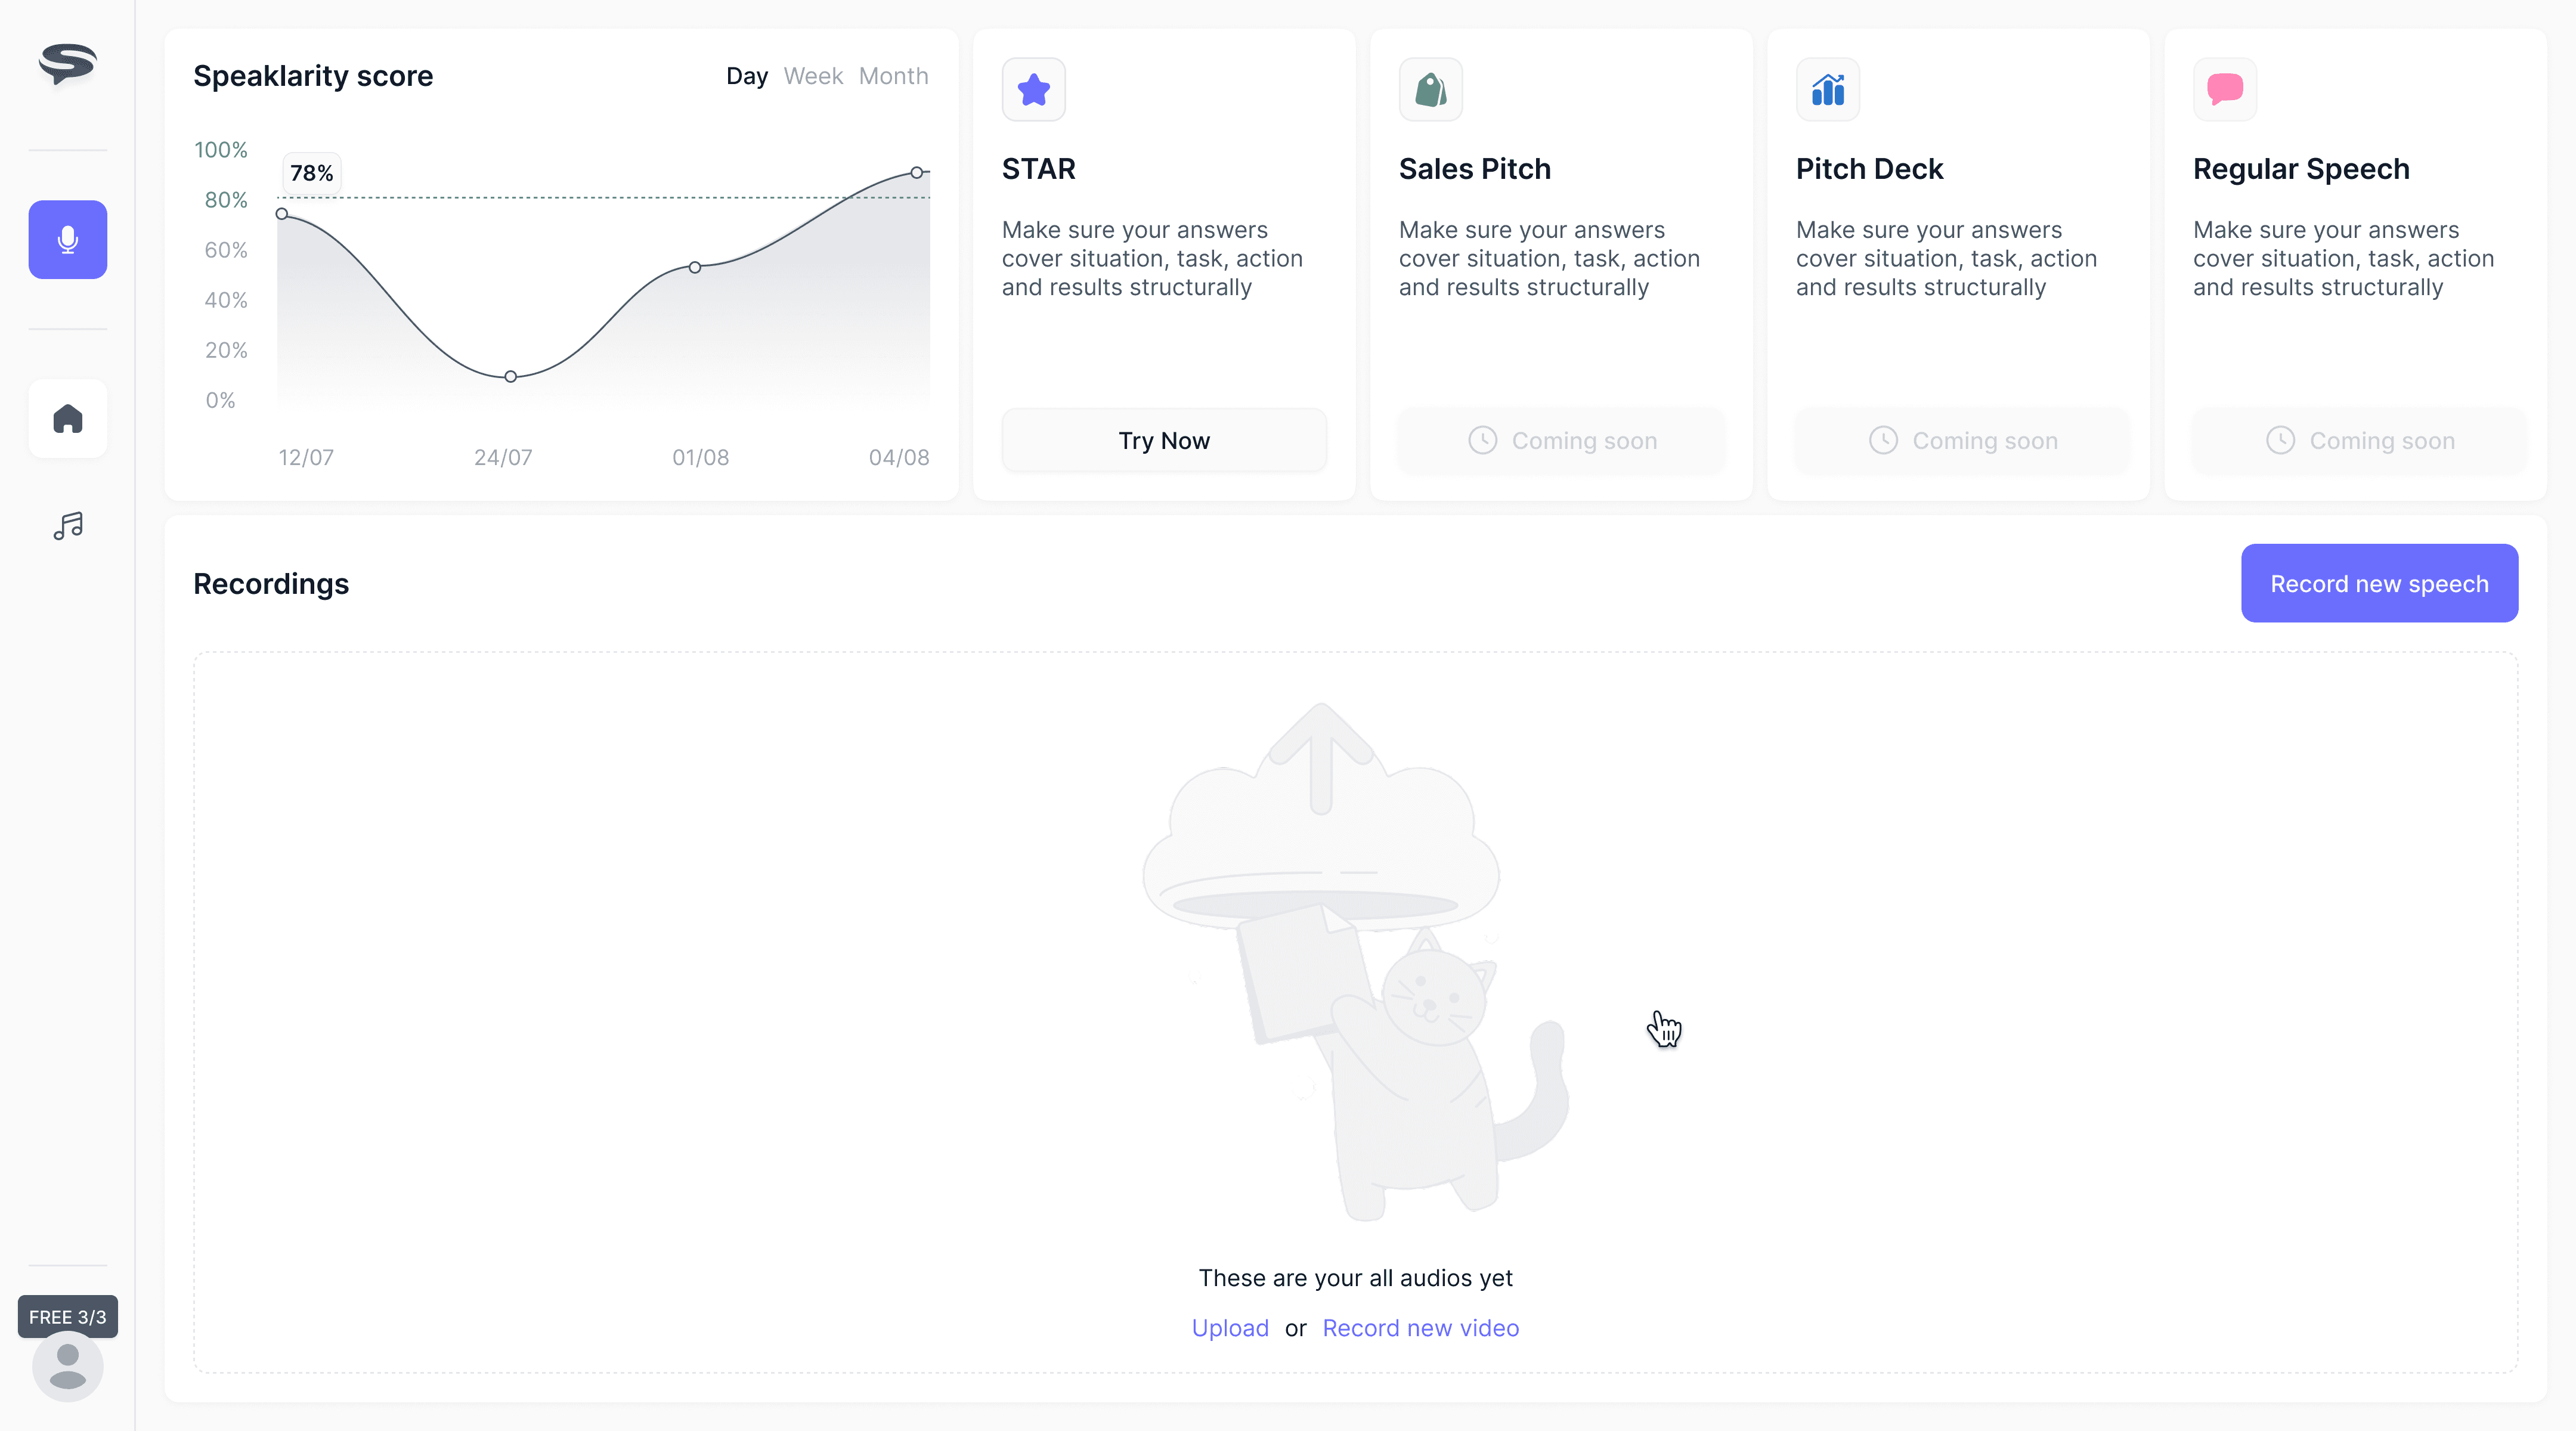Click the Record new video link

1420,1328
